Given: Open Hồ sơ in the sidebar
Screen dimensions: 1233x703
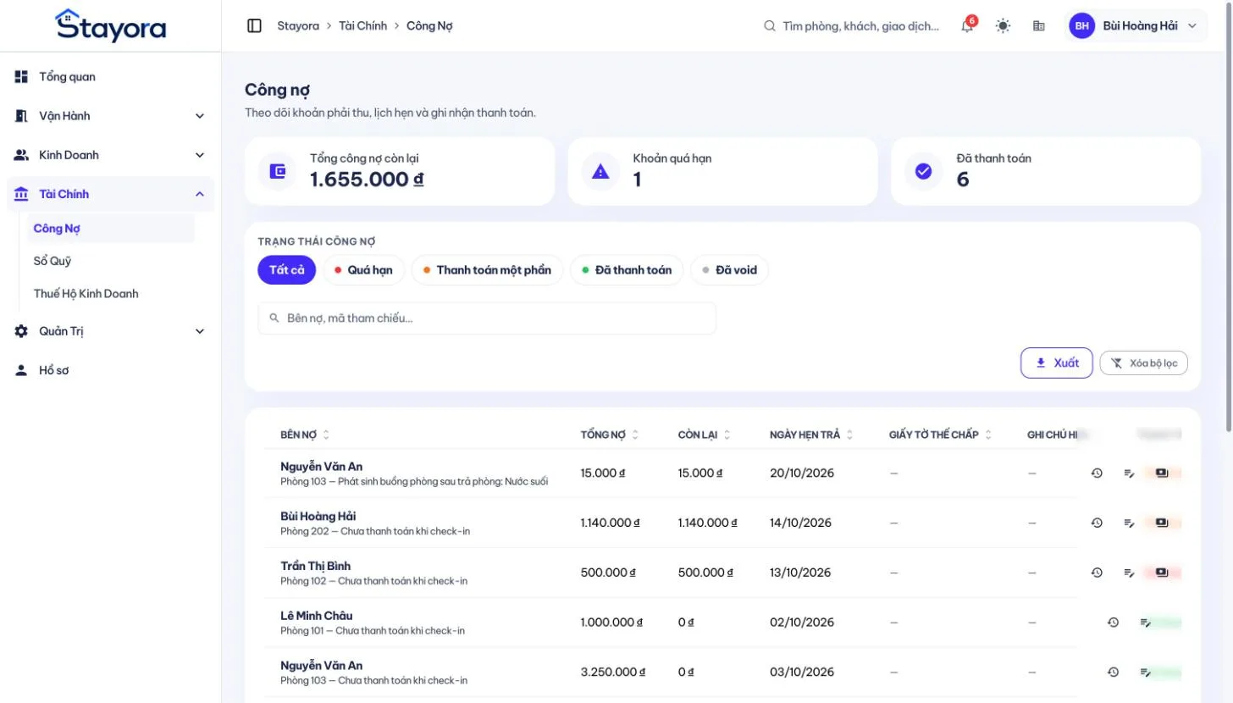Looking at the screenshot, I should tap(110, 370).
